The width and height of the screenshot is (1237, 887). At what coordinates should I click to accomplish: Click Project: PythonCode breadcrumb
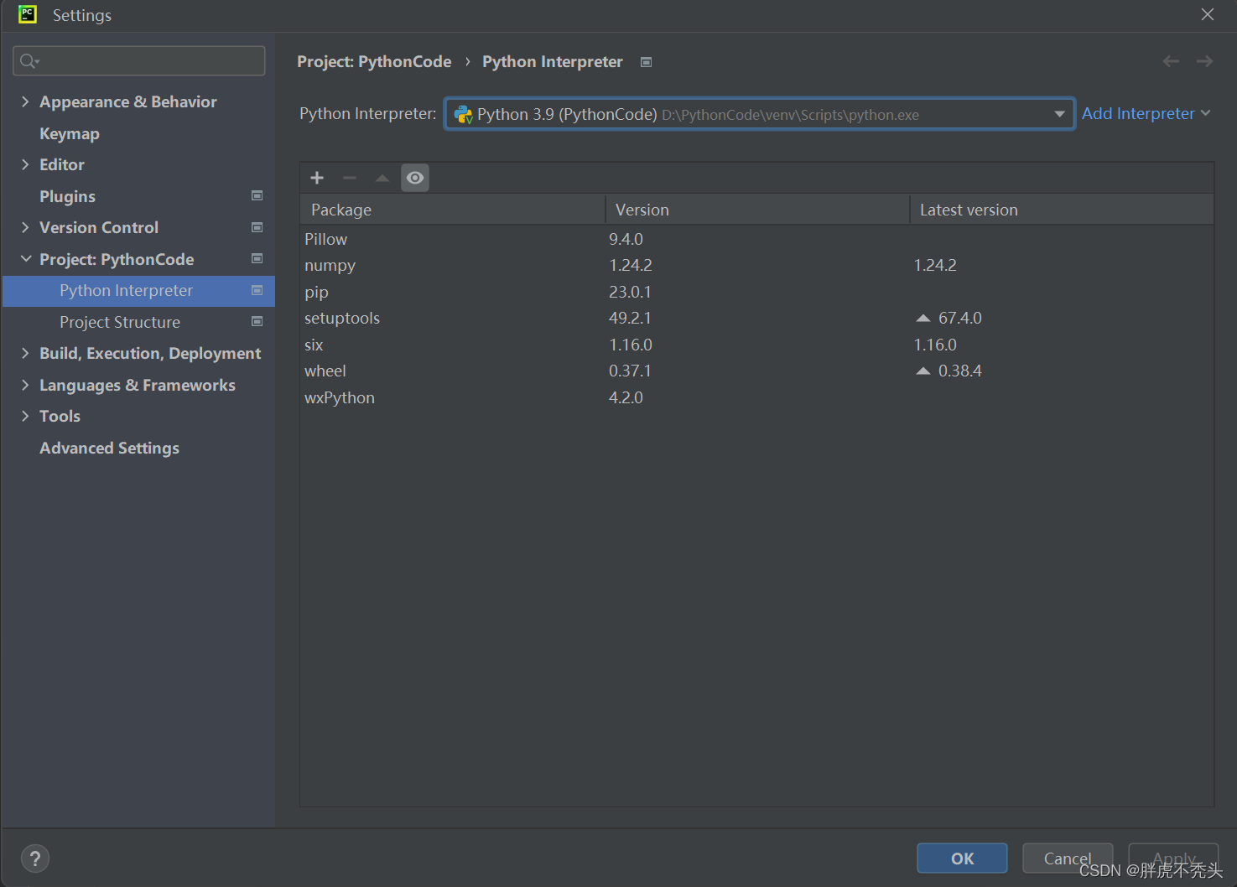pyautogui.click(x=374, y=62)
